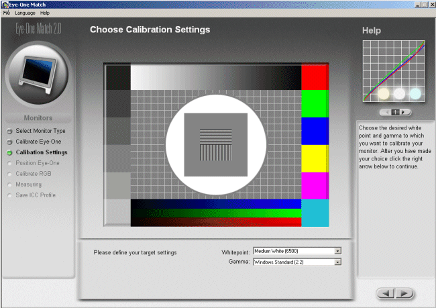Click the Help panel heading
The height and width of the screenshot is (308, 436).
[372, 30]
